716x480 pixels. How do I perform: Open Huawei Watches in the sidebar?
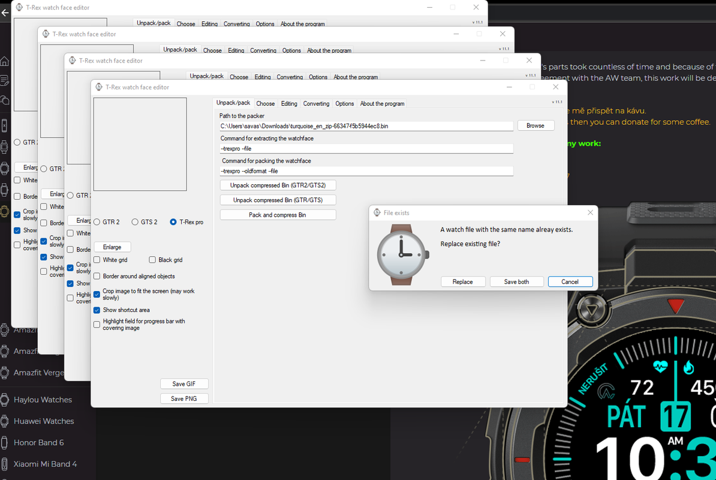(44, 421)
